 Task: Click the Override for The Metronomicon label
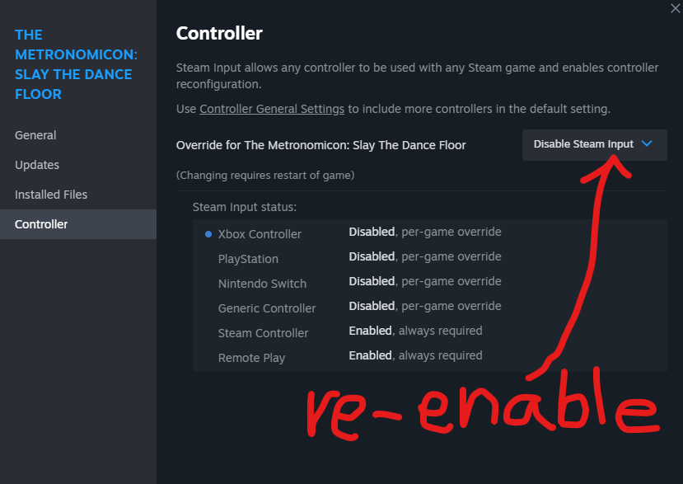click(320, 145)
